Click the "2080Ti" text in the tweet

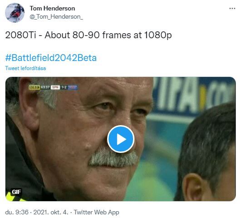(x=20, y=35)
